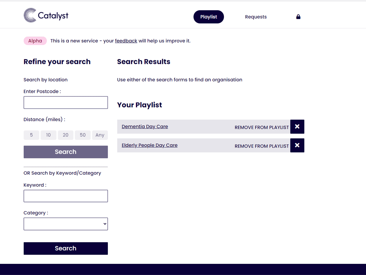Focus the Enter Postcode field
The image size is (366, 275).
click(x=66, y=103)
